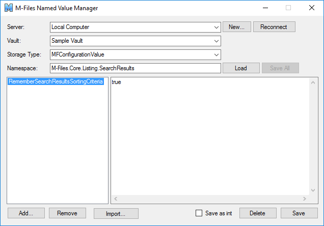The width and height of the screenshot is (324, 226).
Task: Click the Remove button
Action: coord(67,213)
